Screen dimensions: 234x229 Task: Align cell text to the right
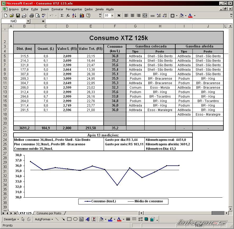coord(139,16)
